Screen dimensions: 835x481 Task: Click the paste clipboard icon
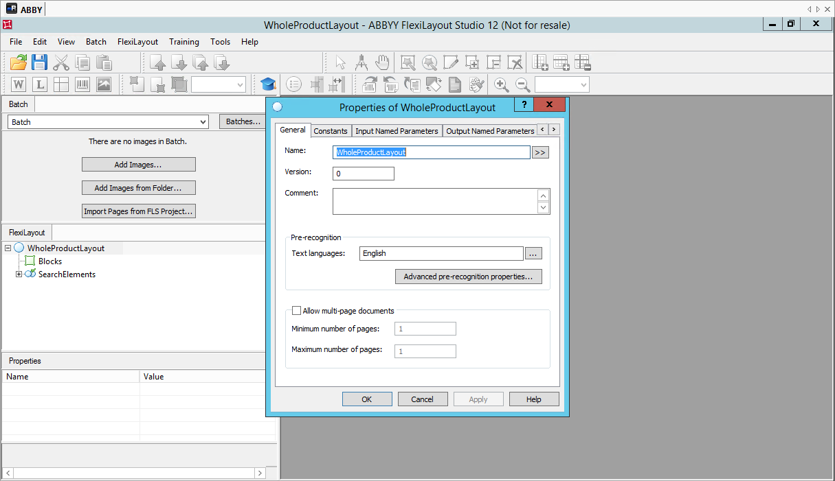tap(104, 63)
